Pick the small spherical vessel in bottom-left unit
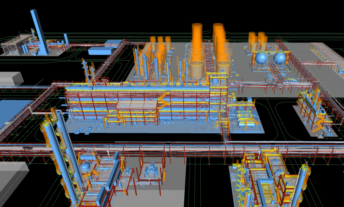This screenshot has width=344, height=207. click(85, 167)
